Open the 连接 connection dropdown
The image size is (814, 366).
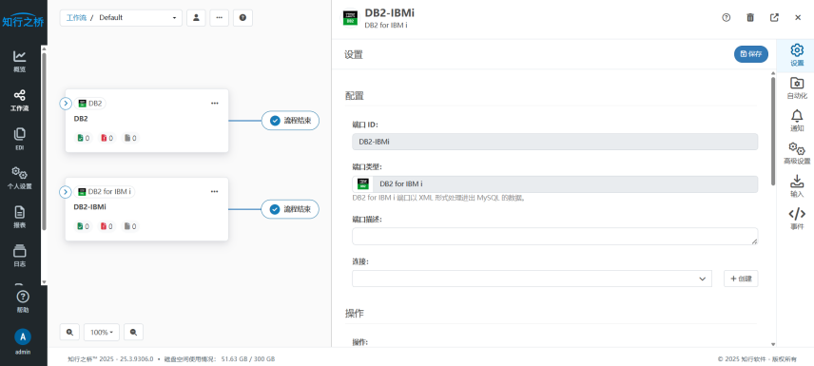532,279
